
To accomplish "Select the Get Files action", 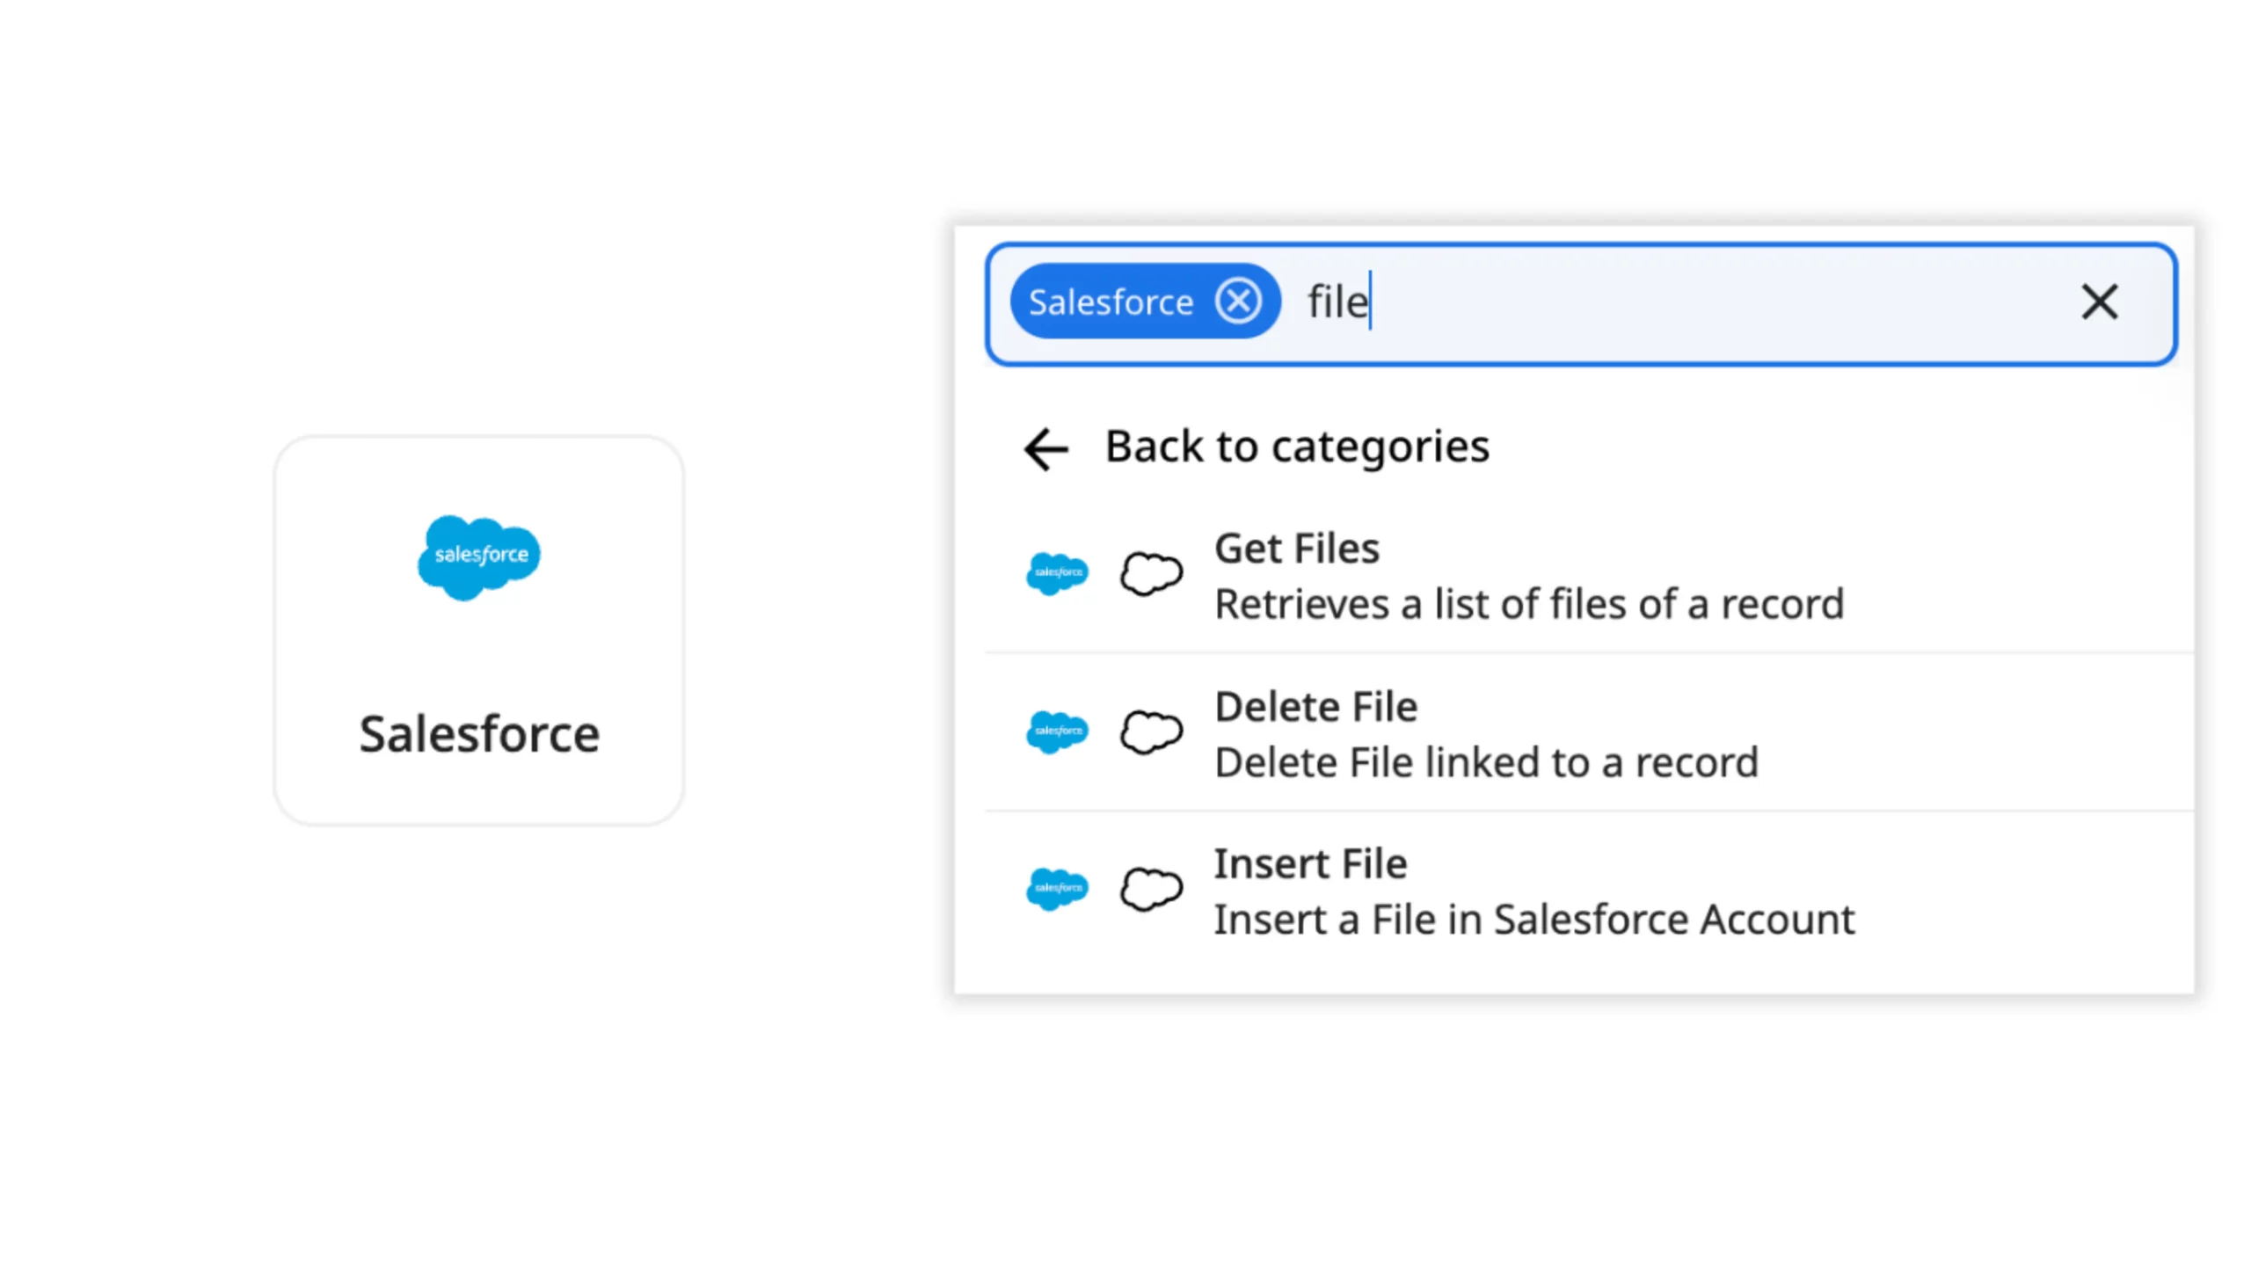I will coord(1297,549).
